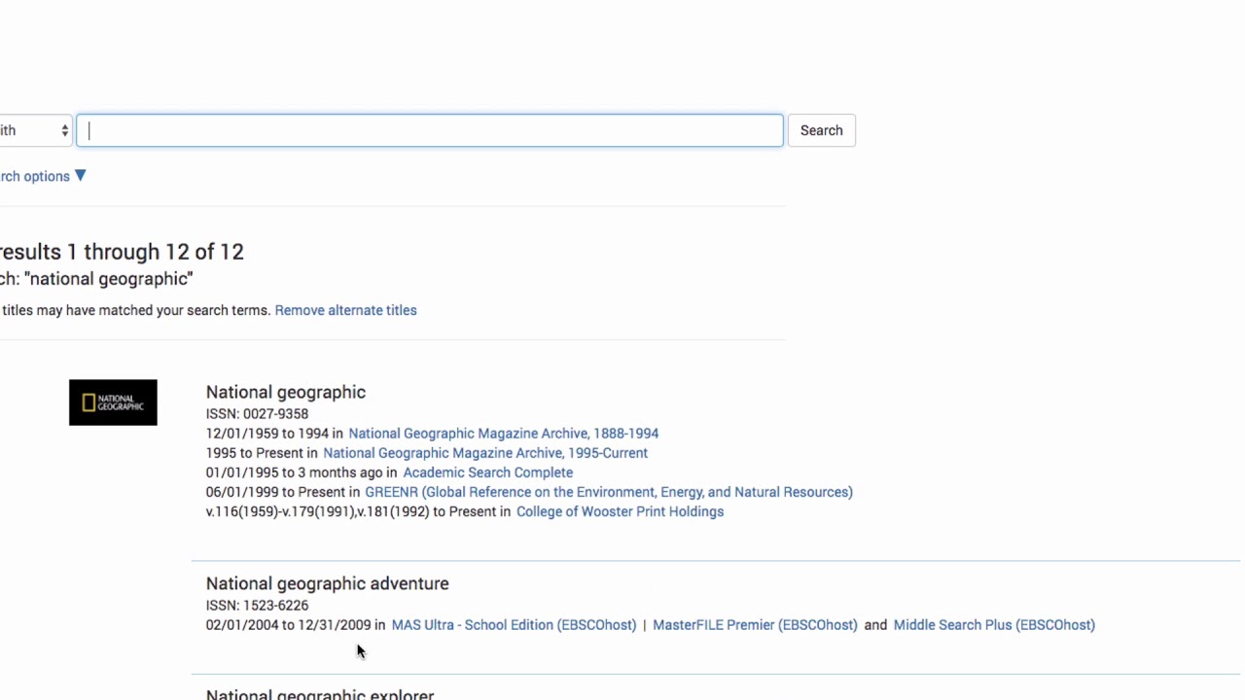1245x700 pixels.
Task: Click the 'National geographic' result title
Action: click(286, 392)
